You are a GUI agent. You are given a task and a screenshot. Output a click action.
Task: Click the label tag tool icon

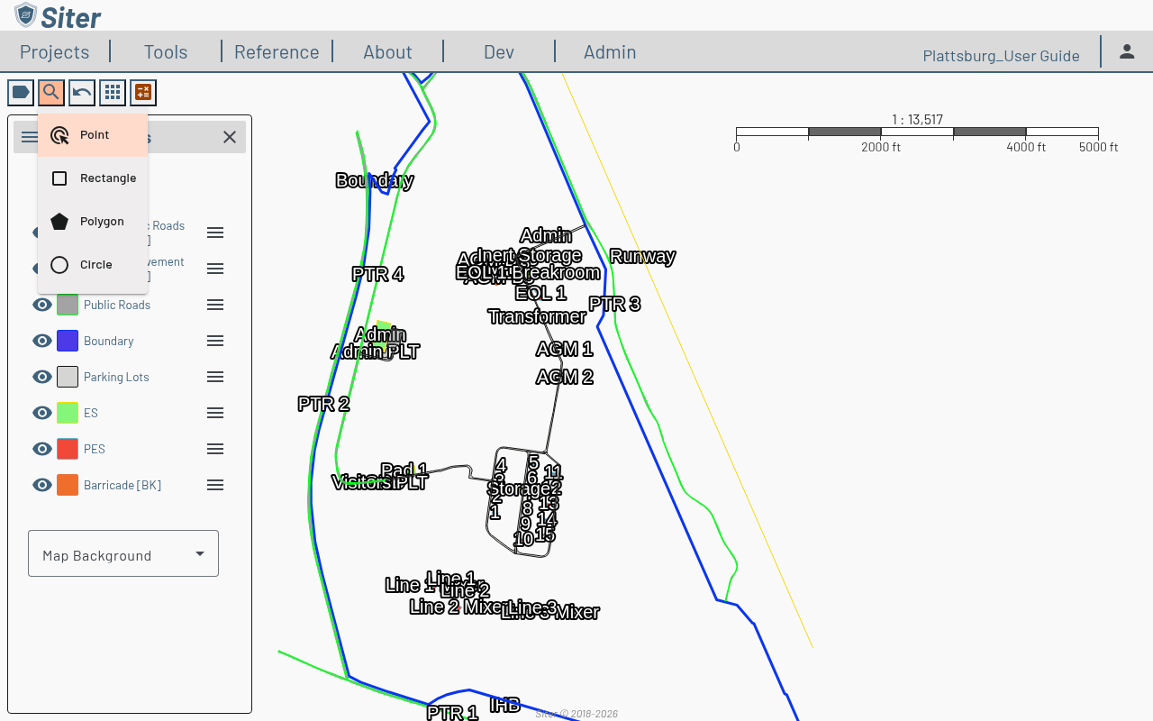21,92
